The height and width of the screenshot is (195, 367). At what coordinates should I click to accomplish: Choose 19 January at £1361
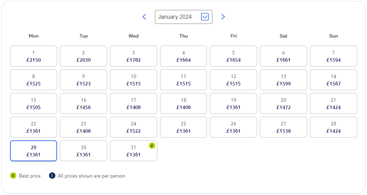(233, 103)
